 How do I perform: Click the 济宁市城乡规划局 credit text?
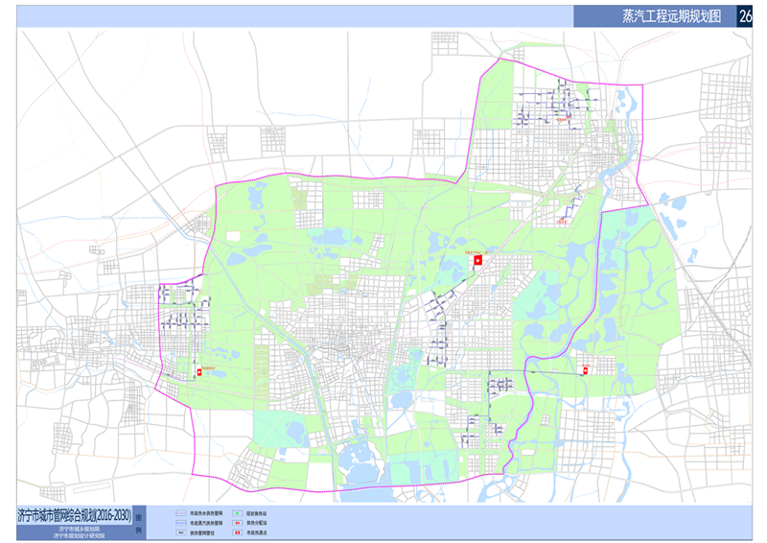[x=80, y=530]
